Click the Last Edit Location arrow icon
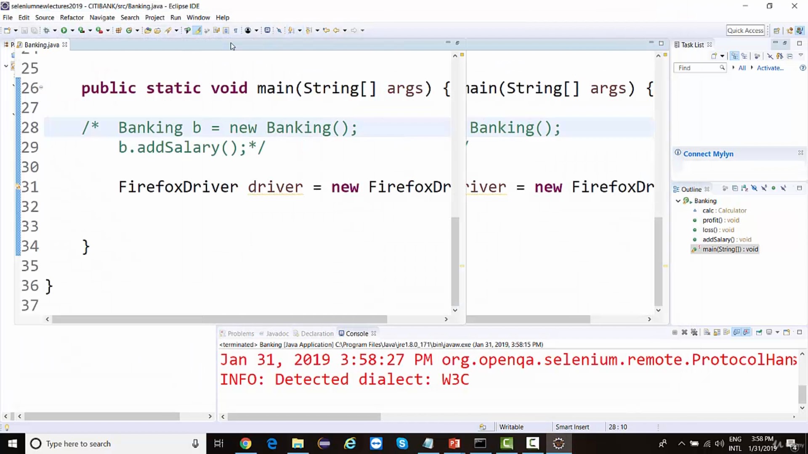 coord(326,30)
